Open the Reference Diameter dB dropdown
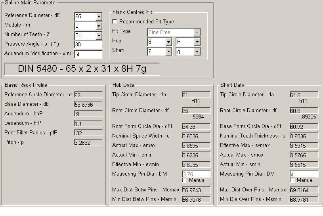323x216 pixels. click(99, 17)
